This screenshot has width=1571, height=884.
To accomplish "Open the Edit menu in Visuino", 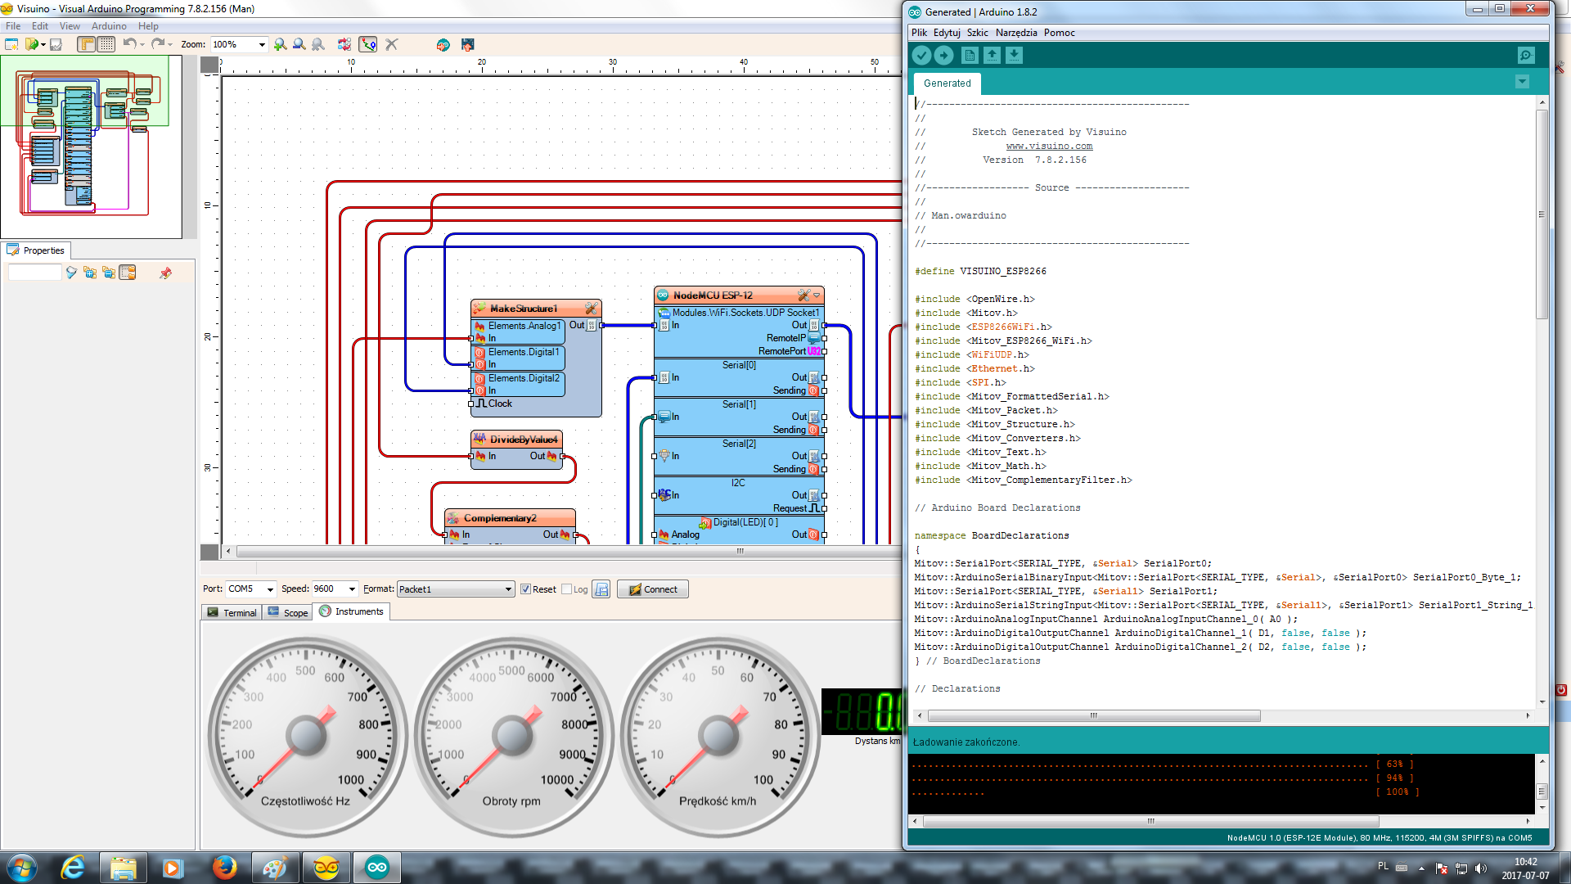I will point(40,26).
